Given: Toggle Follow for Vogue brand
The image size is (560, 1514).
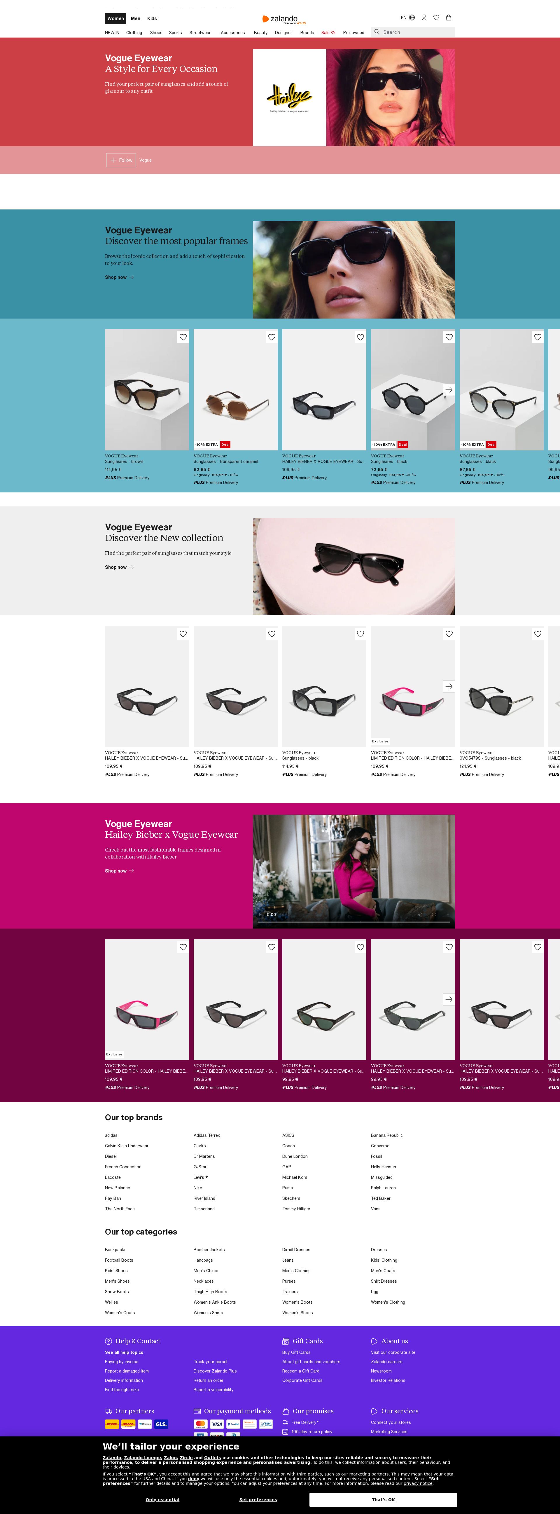Looking at the screenshot, I should pyautogui.click(x=121, y=160).
